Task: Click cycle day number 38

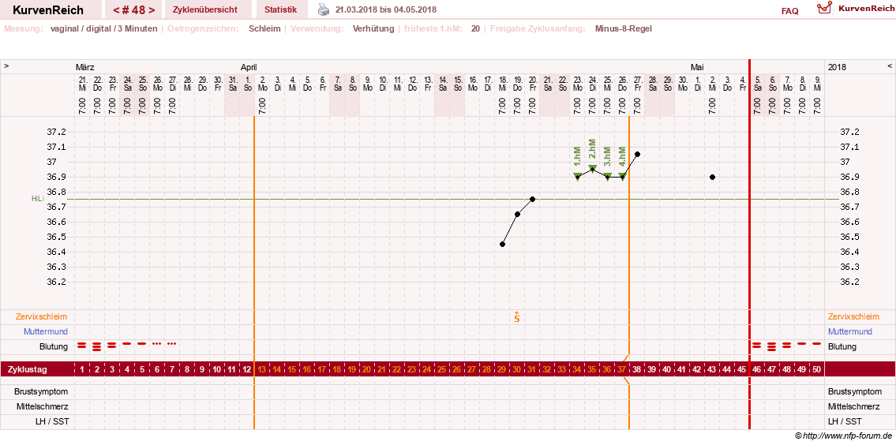Action: click(x=637, y=369)
